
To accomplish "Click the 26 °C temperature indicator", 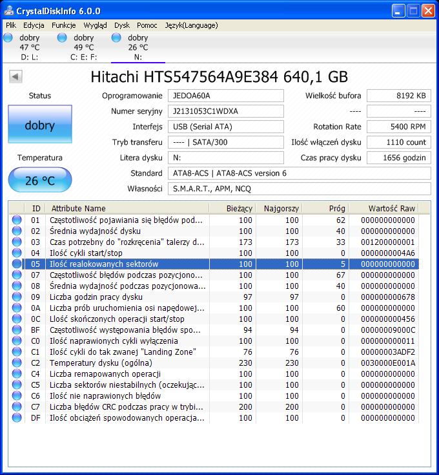I will pos(40,180).
